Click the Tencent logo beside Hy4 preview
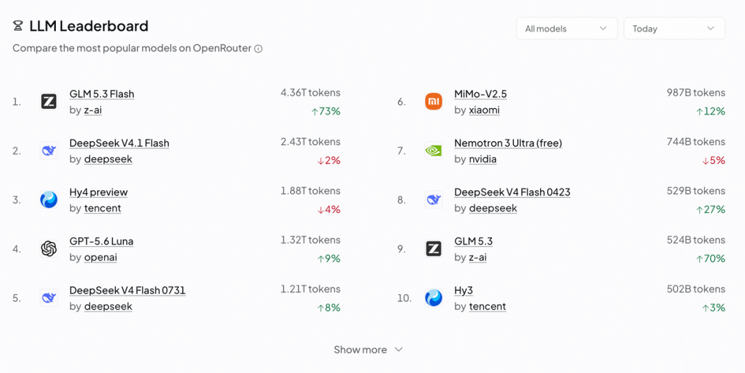The height and width of the screenshot is (373, 745). pos(48,199)
